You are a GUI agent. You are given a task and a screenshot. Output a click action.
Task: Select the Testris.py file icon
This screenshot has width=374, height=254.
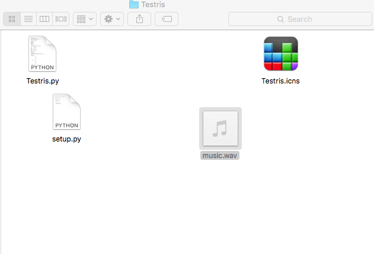pos(43,54)
